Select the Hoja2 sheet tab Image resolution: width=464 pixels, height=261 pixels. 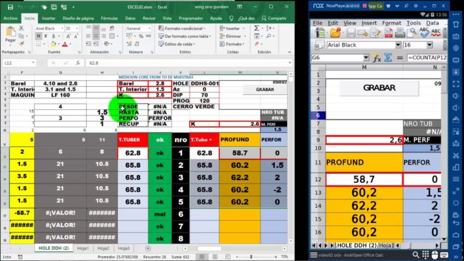(103, 248)
